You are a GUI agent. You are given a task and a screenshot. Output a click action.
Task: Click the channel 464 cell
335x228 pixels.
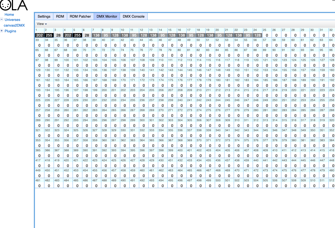click(x=182, y=173)
